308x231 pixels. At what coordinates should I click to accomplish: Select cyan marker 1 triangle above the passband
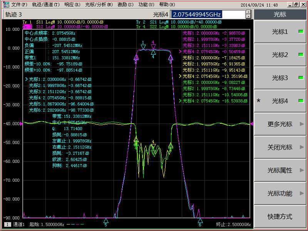click(x=143, y=47)
